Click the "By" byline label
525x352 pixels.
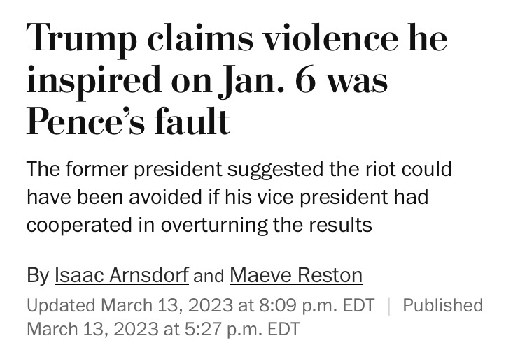pyautogui.click(x=38, y=275)
